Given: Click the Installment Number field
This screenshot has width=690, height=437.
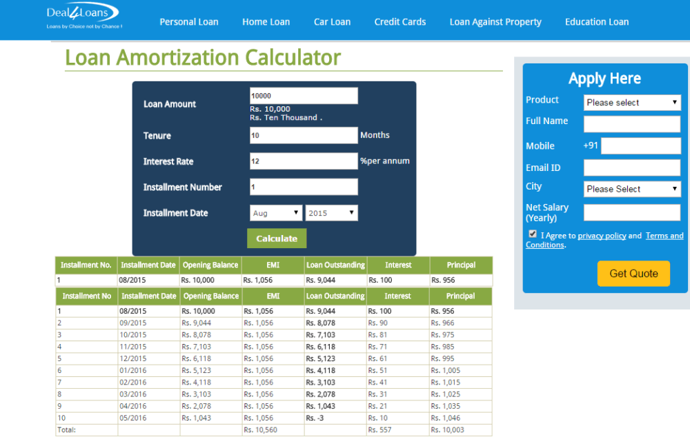Looking at the screenshot, I should (x=304, y=187).
